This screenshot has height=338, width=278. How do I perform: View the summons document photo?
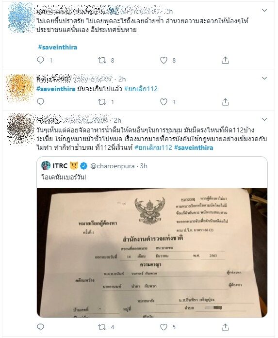click(152, 253)
